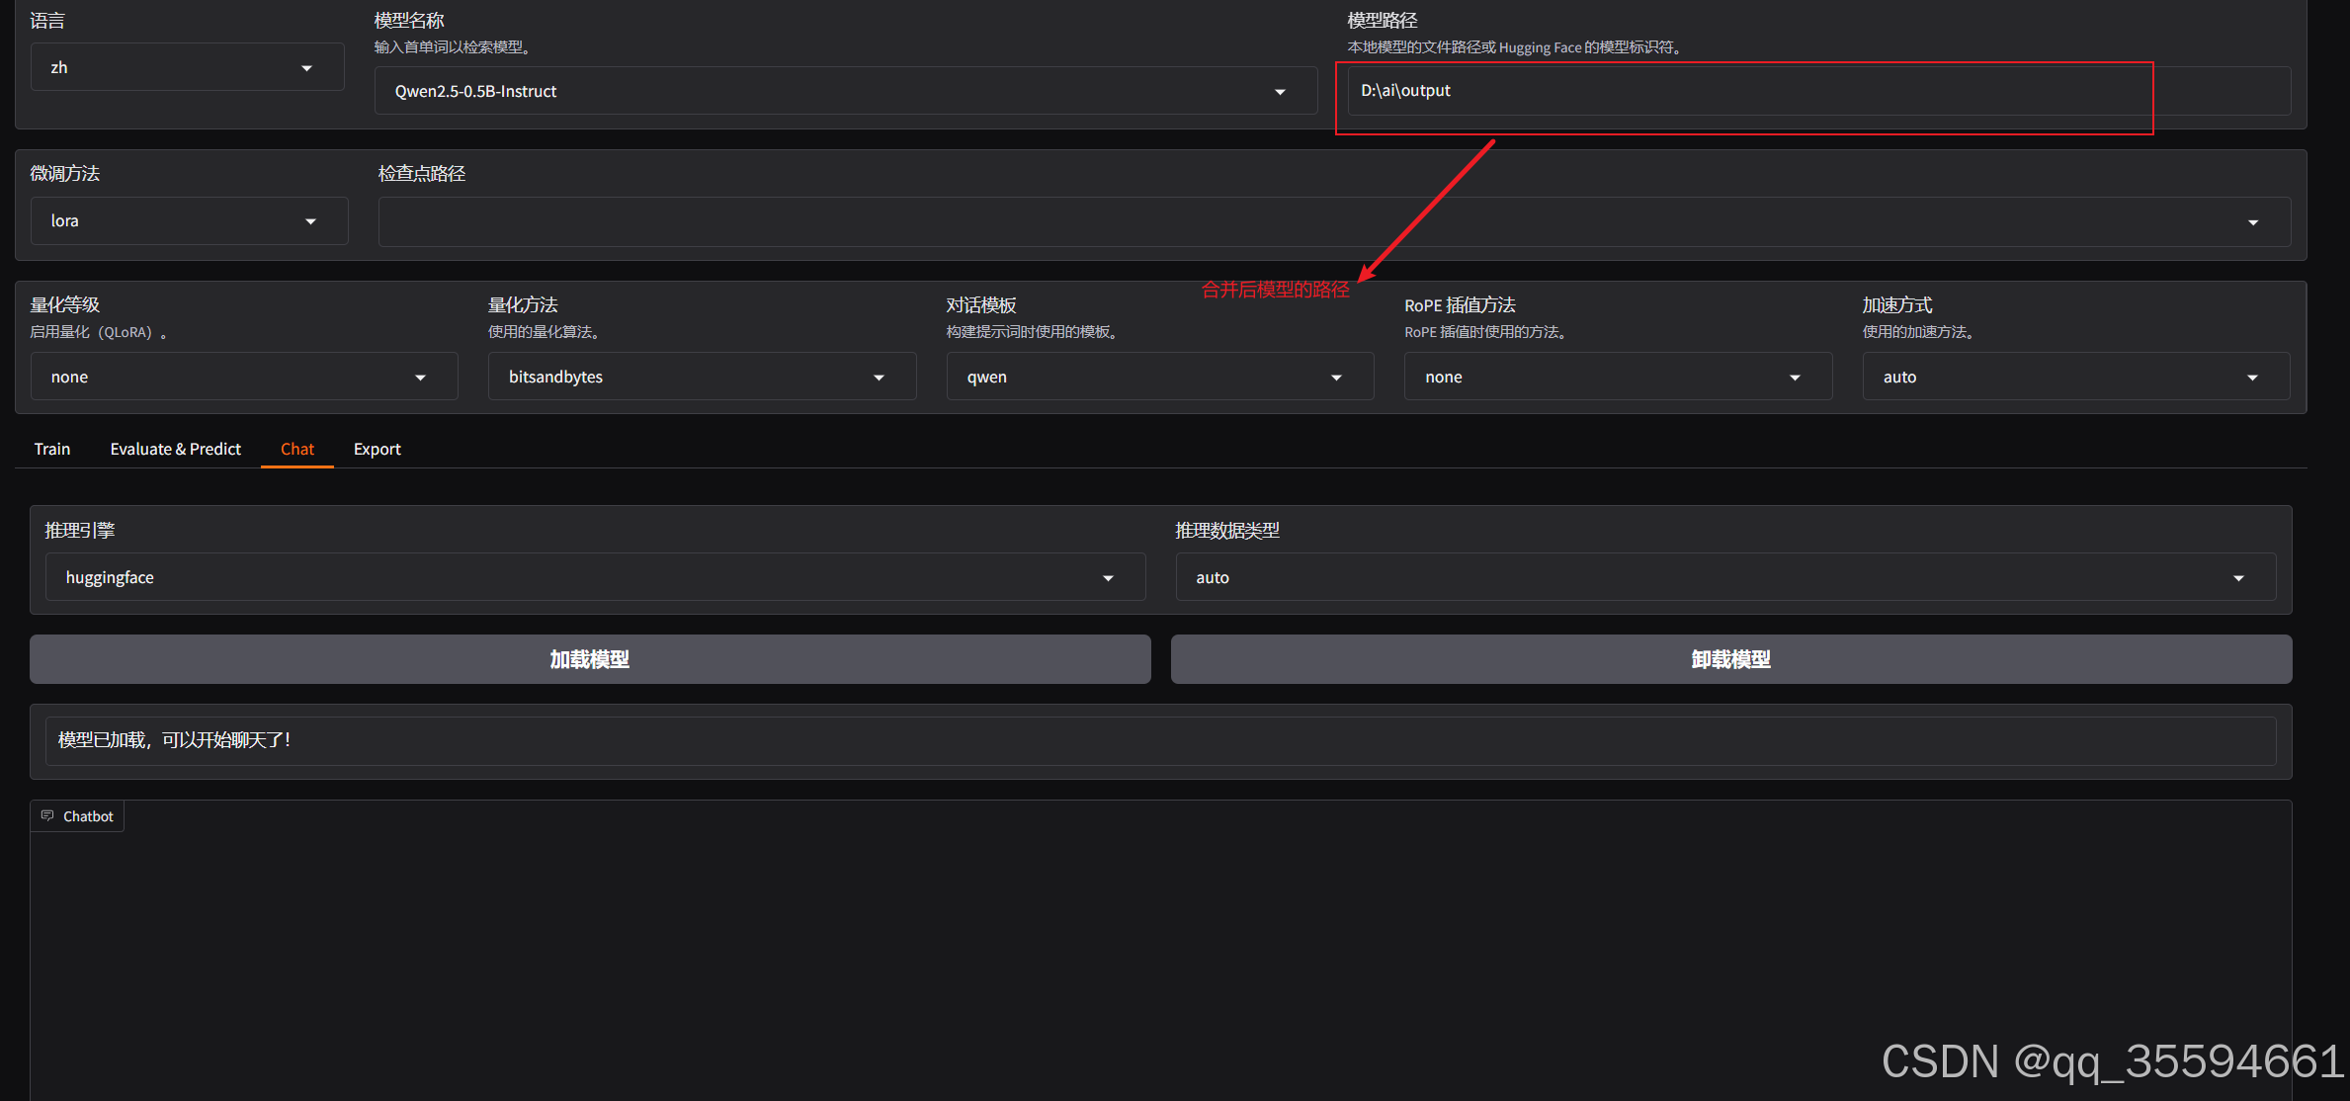
Task: Expand the 模型名称 Qwen2.5-0.5B-Instruct dropdown
Action: pyautogui.click(x=844, y=91)
